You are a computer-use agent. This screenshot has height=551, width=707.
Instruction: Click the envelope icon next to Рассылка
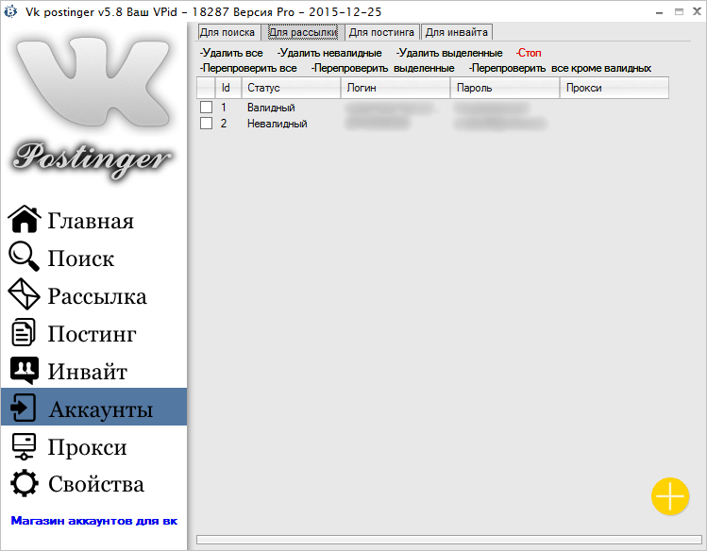tap(24, 294)
